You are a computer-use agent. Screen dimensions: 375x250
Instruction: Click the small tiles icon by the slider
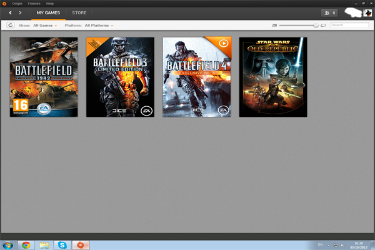[274, 26]
